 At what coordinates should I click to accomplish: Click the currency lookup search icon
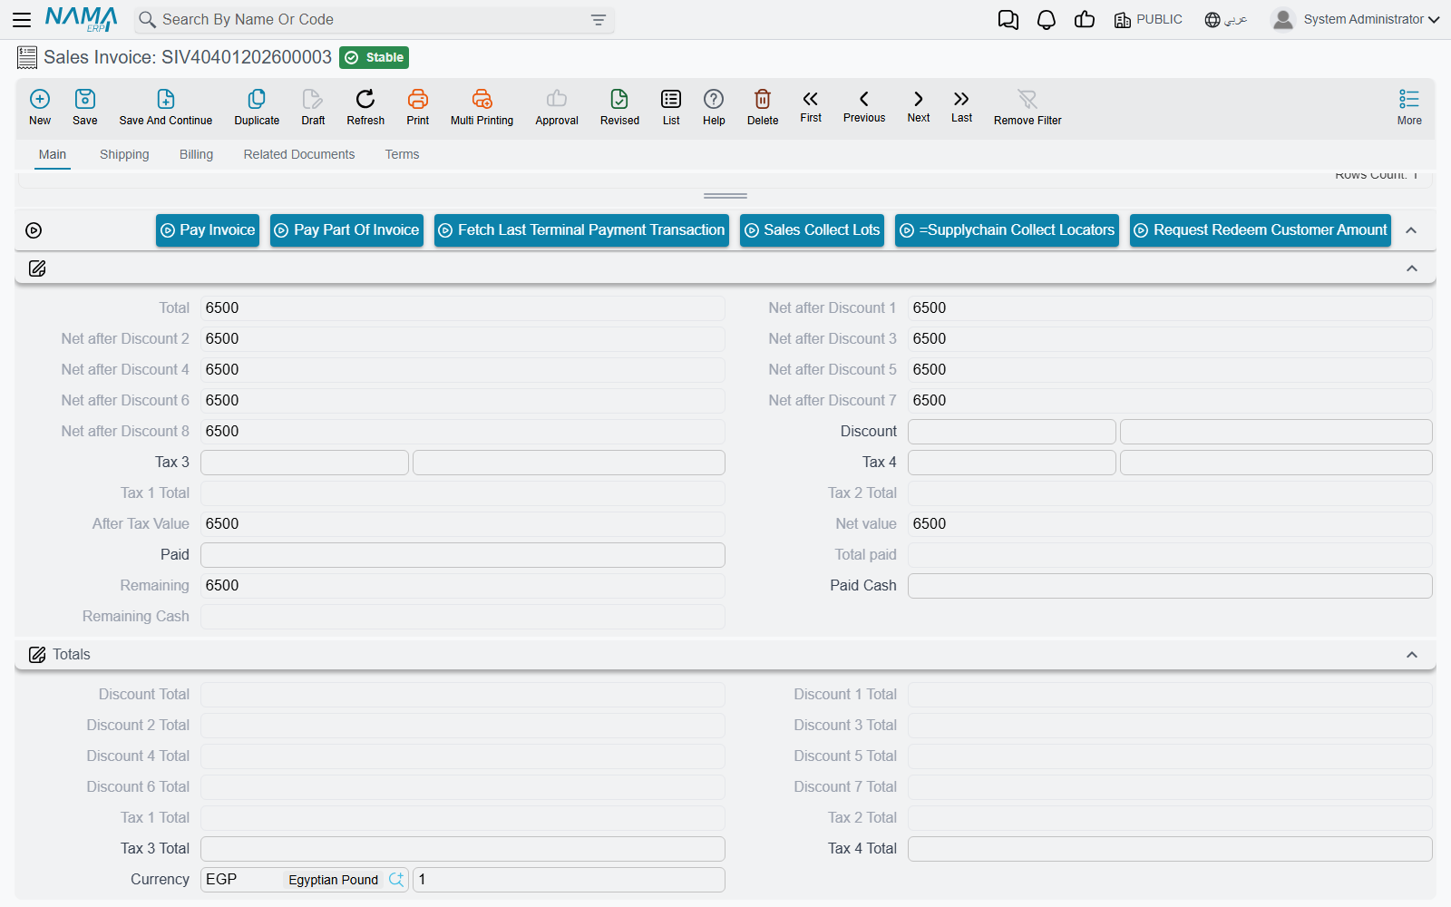click(x=396, y=880)
